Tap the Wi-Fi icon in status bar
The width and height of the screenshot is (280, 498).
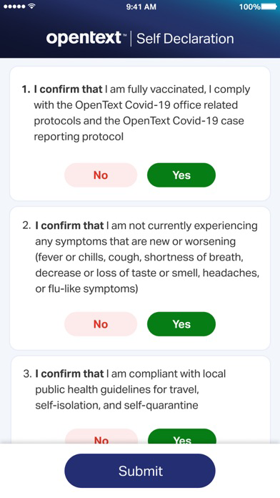(31, 6)
